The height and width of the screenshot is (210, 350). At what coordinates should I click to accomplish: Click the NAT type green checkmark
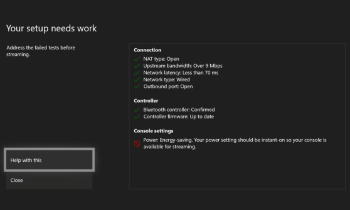[x=137, y=59]
